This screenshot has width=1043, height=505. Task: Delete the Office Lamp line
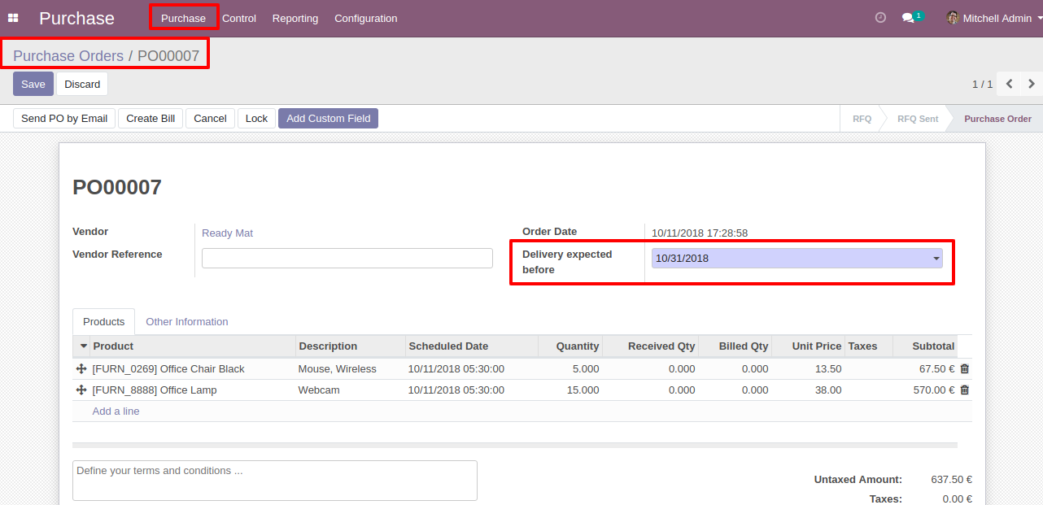click(965, 390)
